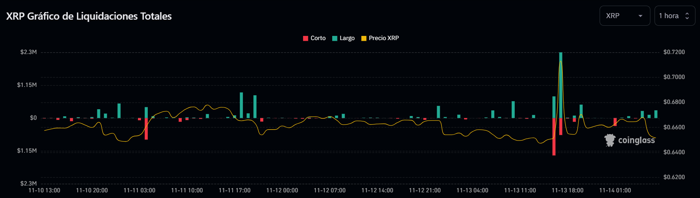700x198 pixels.
Task: Open the XRP coin selector dropdown
Action: click(x=624, y=16)
